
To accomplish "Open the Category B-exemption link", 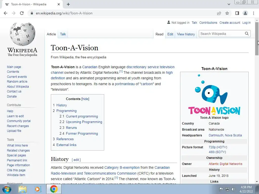I will [122, 168].
